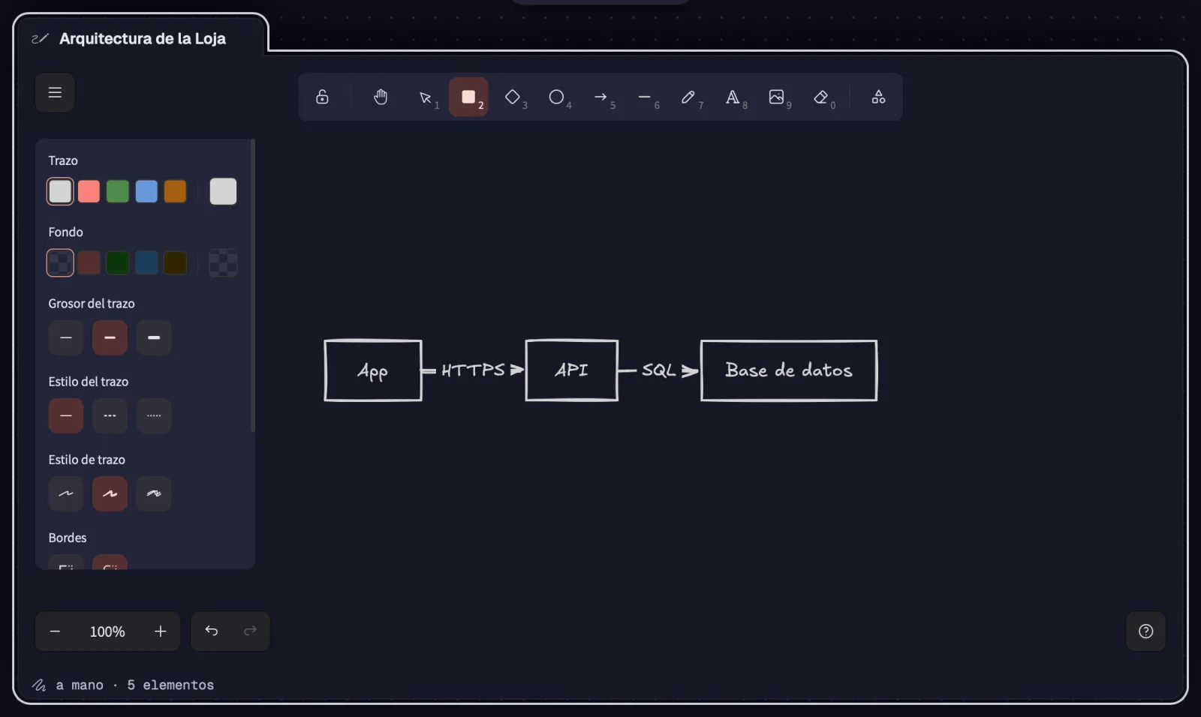Viewport: 1201px width, 717px height.
Task: Open the custom background color picker
Action: (x=223, y=263)
